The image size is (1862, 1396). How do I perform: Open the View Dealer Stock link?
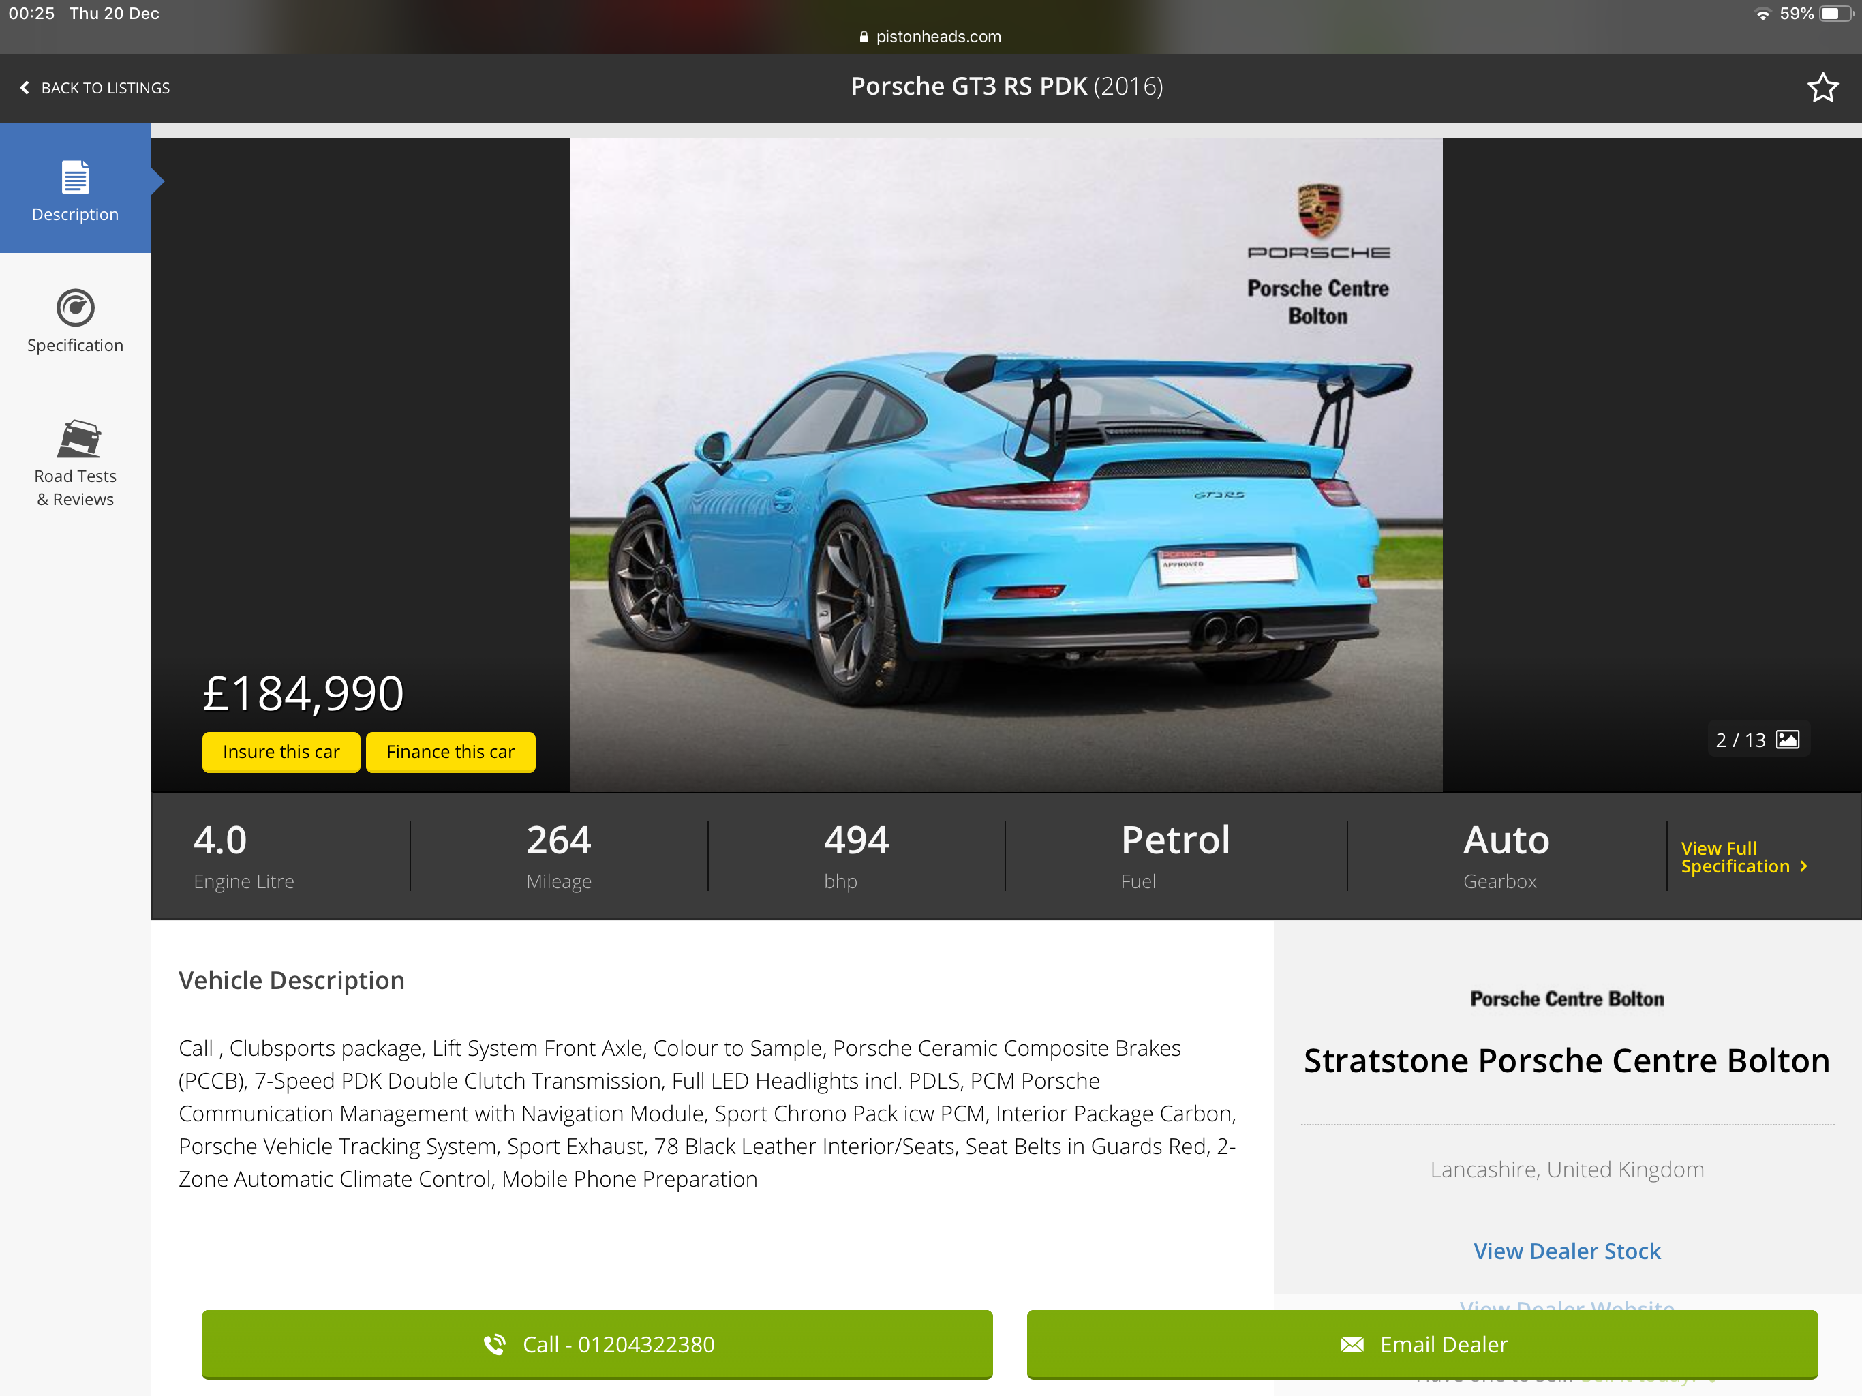[x=1566, y=1251]
